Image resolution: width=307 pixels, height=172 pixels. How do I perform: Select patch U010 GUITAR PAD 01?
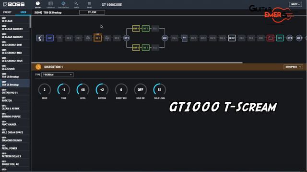click(15, 91)
